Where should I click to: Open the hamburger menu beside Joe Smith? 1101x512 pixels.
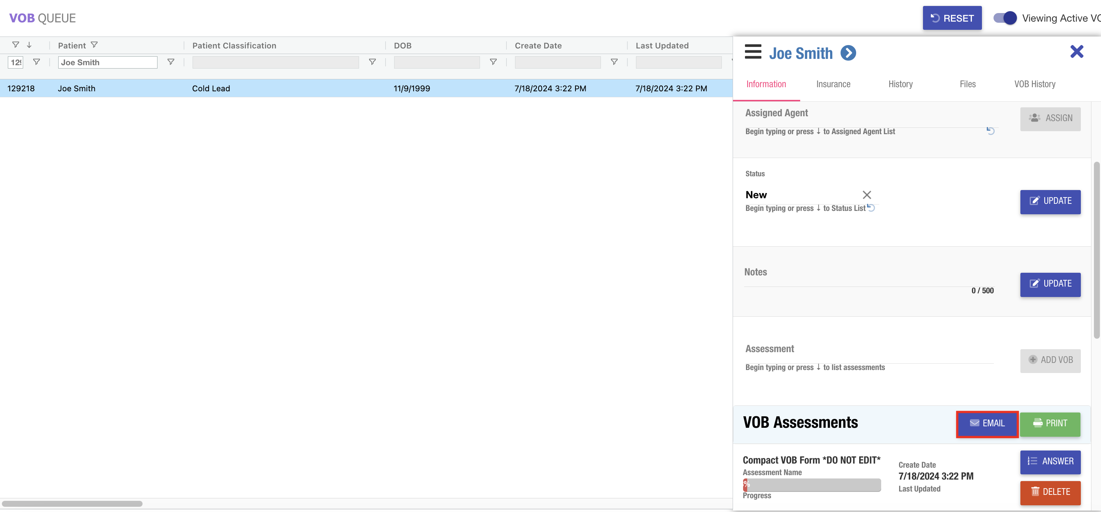753,52
